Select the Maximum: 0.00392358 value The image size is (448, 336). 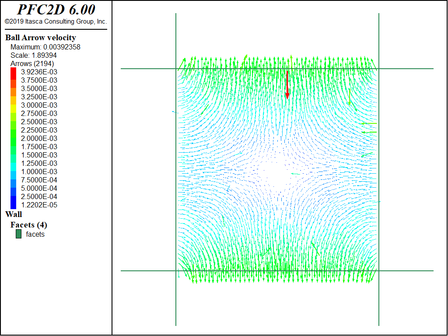pos(45,47)
